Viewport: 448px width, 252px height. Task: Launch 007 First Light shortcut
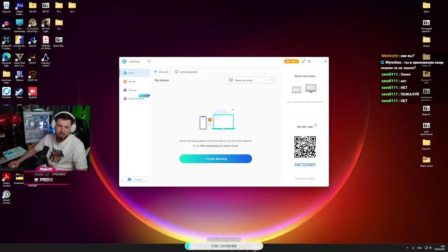[x=46, y=26]
